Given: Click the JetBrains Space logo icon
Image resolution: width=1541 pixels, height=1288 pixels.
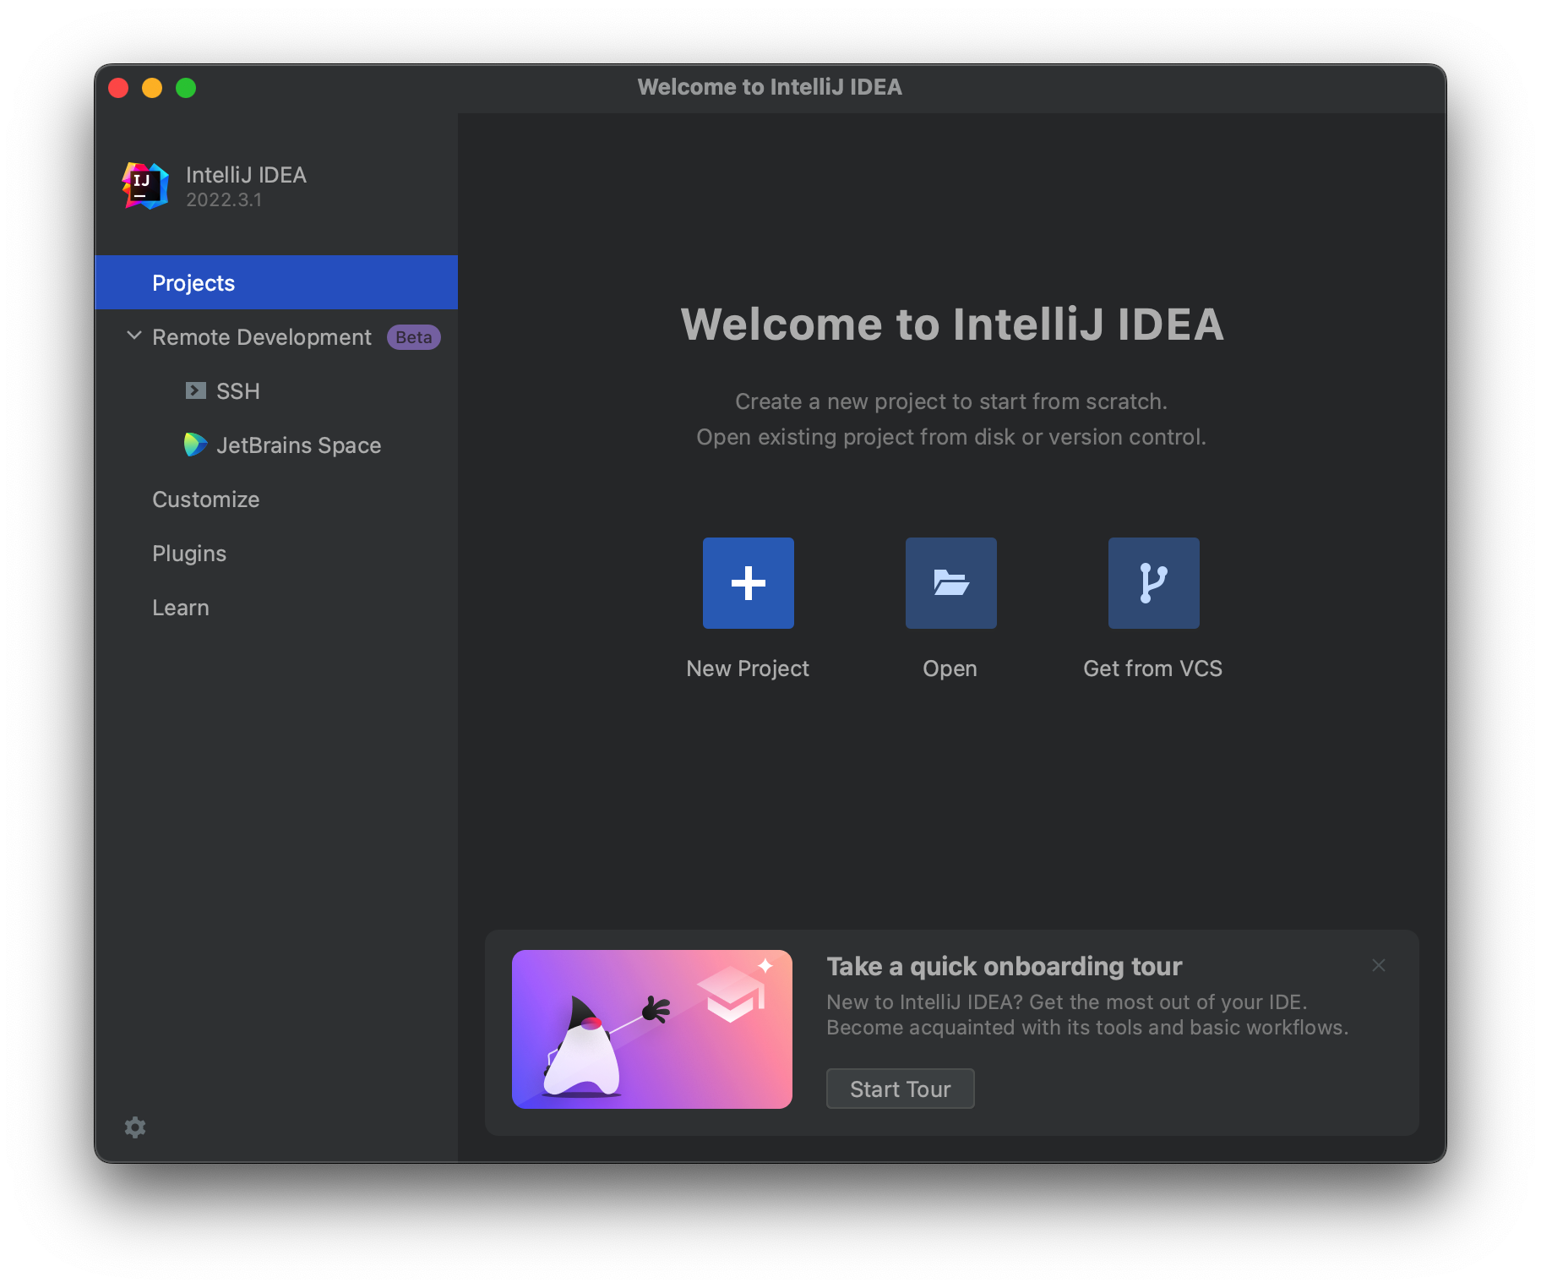Looking at the screenshot, I should 196,445.
